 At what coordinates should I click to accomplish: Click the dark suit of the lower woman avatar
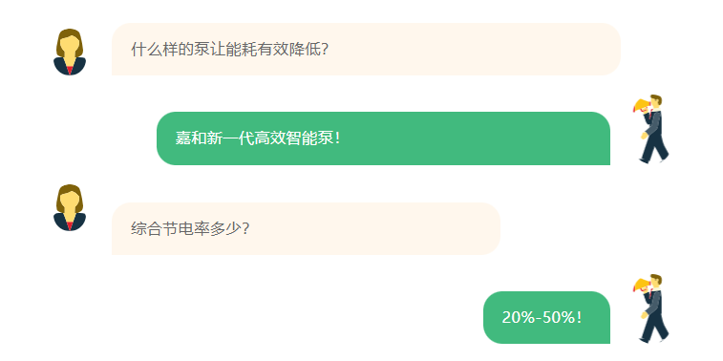pos(70,223)
